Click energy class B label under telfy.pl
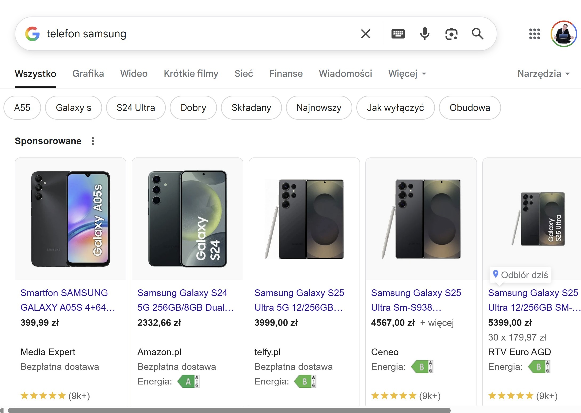The height and width of the screenshot is (413, 581). click(x=305, y=382)
